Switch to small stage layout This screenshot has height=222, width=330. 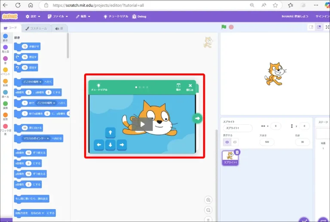coord(311,27)
